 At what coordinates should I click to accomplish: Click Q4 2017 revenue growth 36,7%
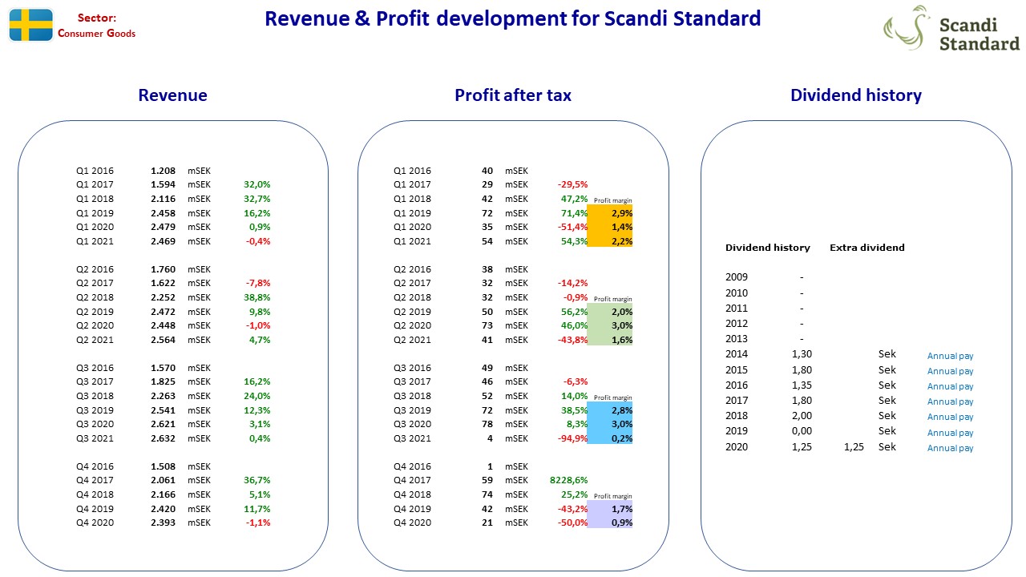256,480
